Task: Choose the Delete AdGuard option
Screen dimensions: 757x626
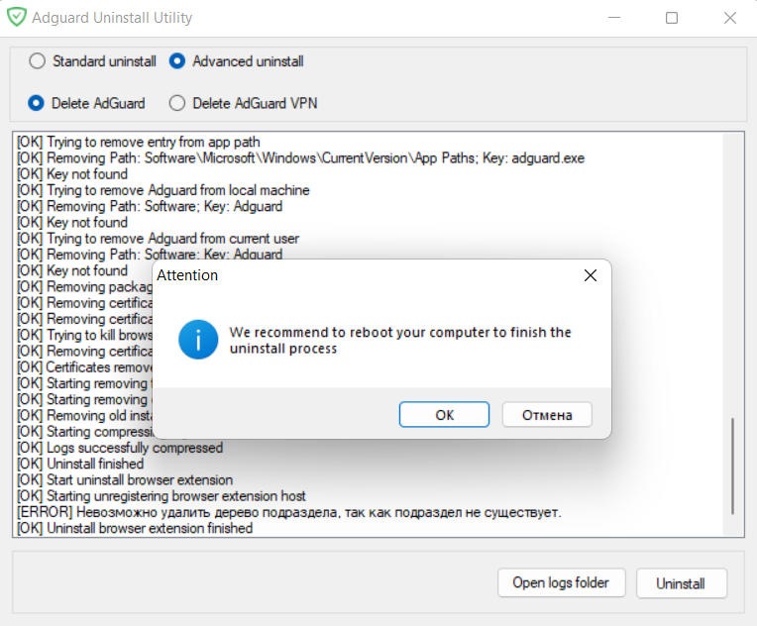Action: click(x=86, y=103)
